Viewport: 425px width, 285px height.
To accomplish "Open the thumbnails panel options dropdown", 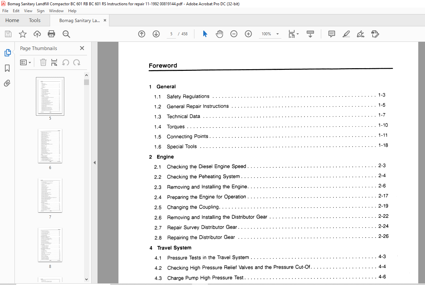I will [x=26, y=62].
